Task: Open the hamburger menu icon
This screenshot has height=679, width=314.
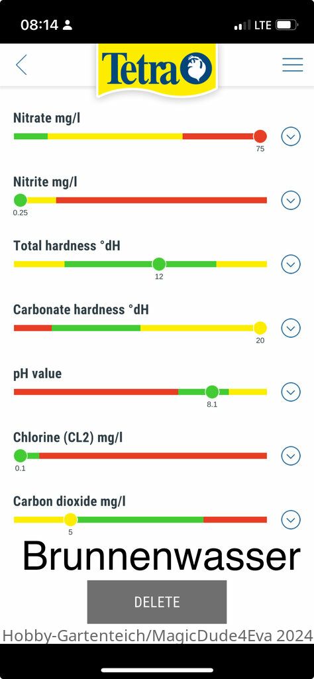Action: point(293,64)
